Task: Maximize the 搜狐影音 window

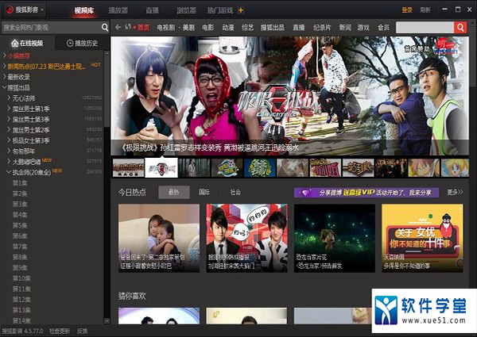Action: click(458, 10)
